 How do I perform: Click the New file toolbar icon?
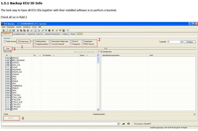[x=3, y=30]
